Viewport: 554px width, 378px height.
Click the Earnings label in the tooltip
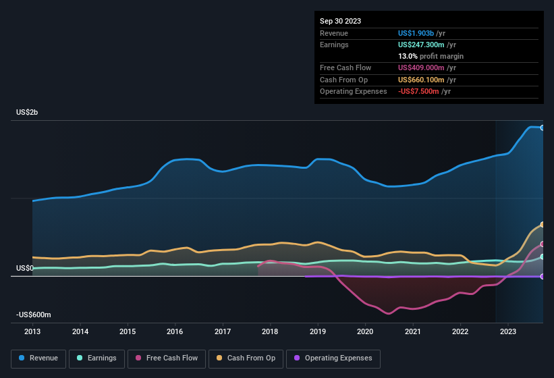click(334, 45)
